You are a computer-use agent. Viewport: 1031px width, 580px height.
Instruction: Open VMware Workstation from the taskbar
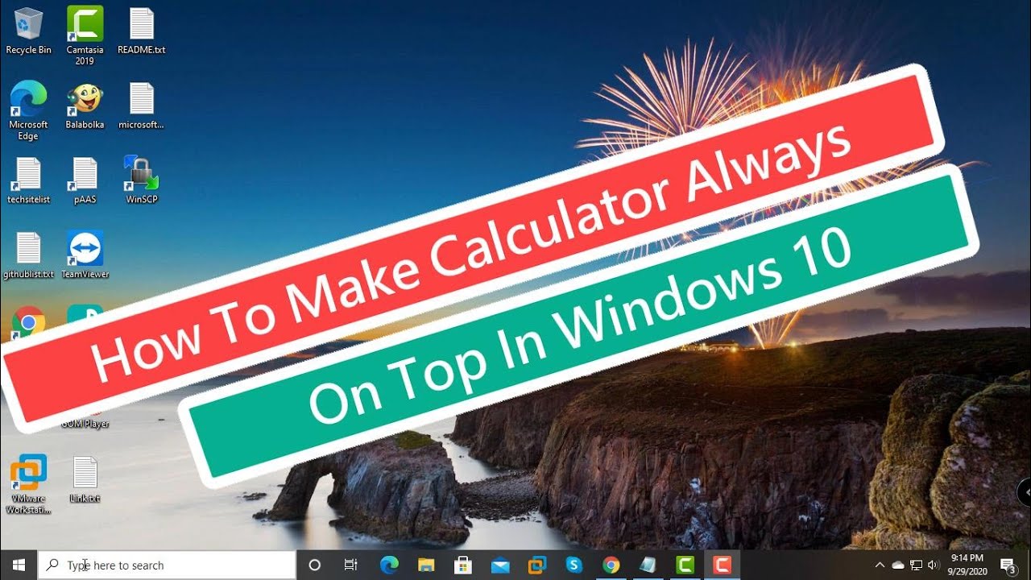[x=537, y=565]
